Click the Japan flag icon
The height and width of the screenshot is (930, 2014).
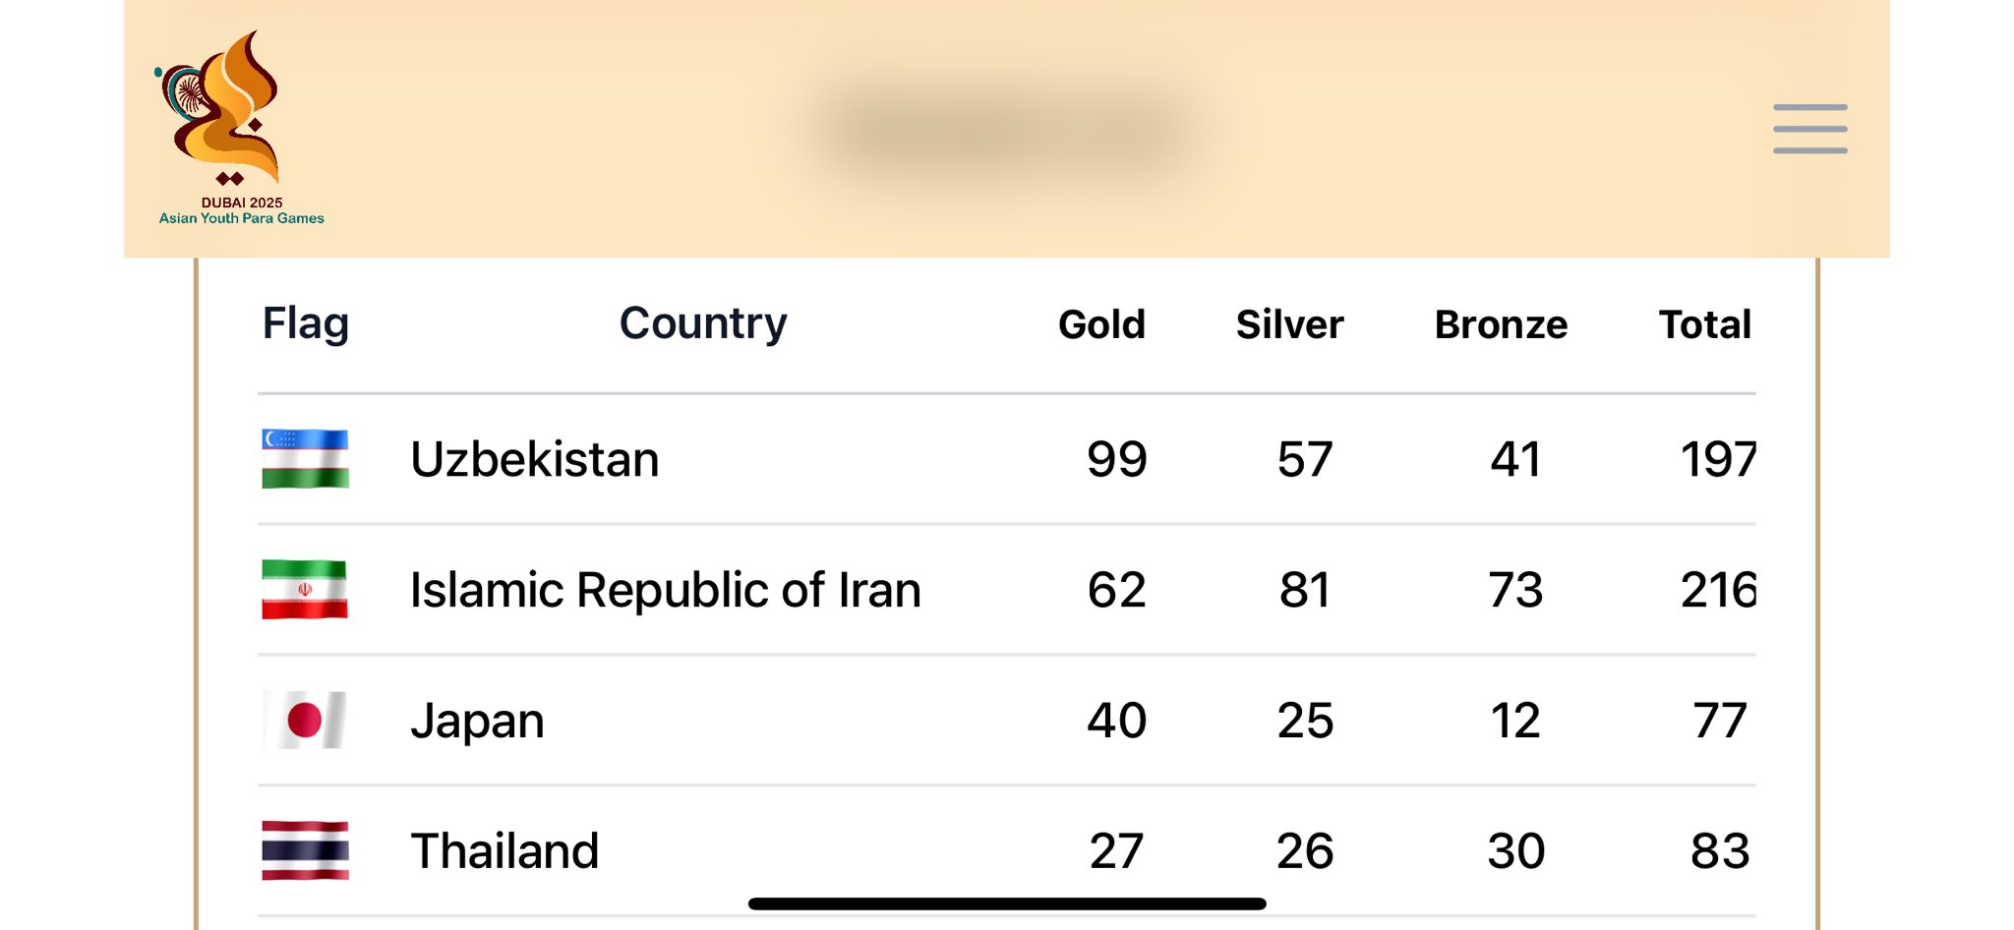click(x=305, y=720)
